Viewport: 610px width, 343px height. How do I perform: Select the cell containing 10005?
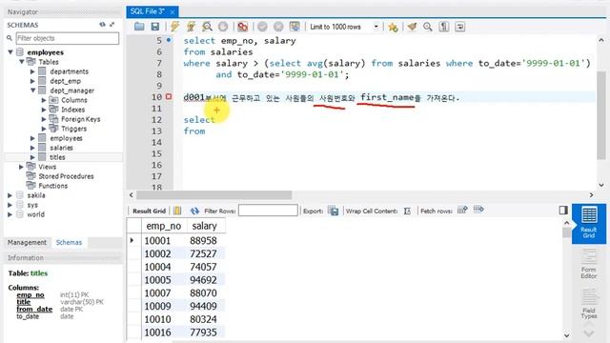click(157, 280)
